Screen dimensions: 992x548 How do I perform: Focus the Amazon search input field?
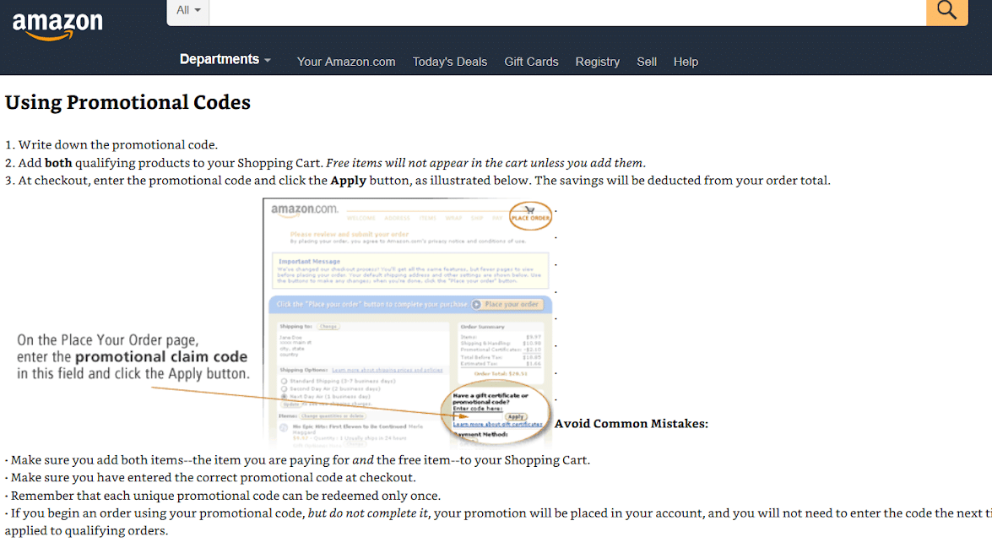[x=567, y=11]
